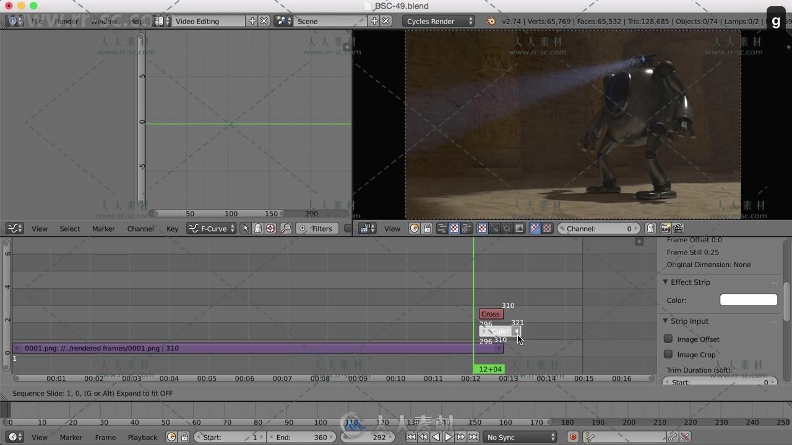
Task: Add a new screen layout with plus button
Action: 252,21
